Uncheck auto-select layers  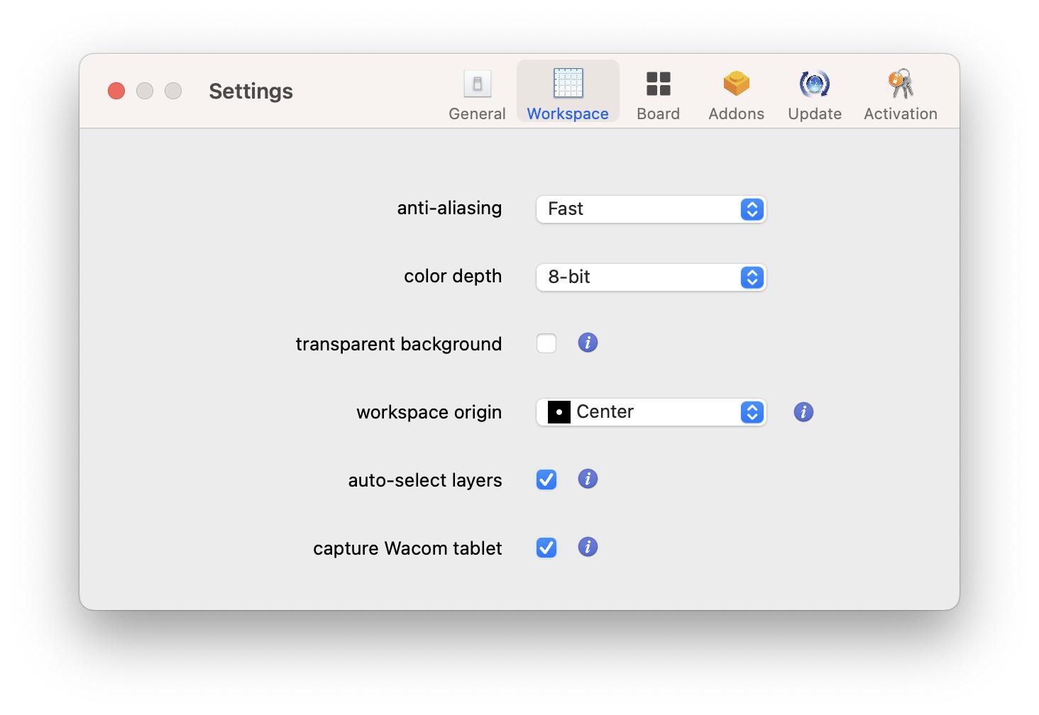546,480
